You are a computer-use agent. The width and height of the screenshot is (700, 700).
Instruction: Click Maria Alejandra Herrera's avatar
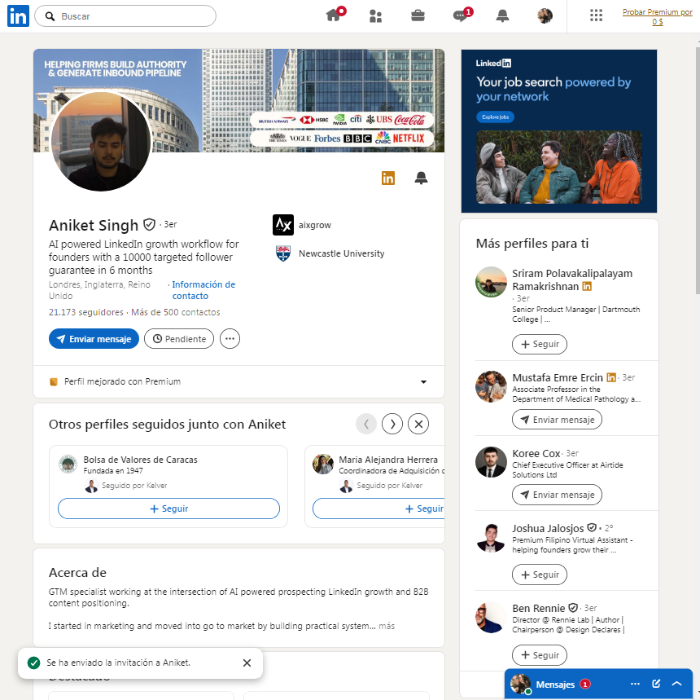pos(323,464)
